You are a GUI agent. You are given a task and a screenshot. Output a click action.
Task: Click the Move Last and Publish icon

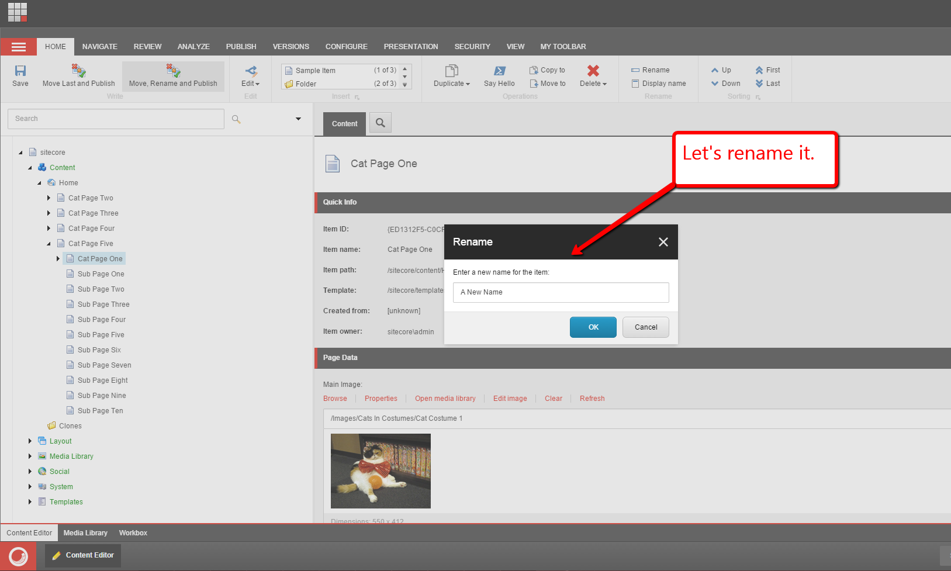coord(78,71)
